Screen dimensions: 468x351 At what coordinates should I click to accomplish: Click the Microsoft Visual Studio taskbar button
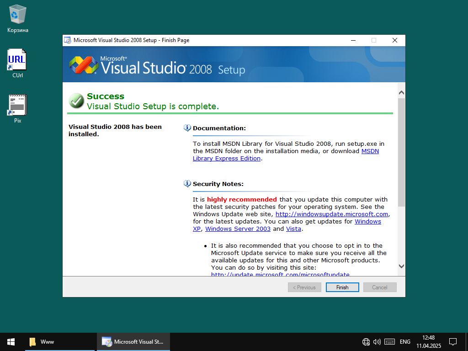[x=133, y=342]
